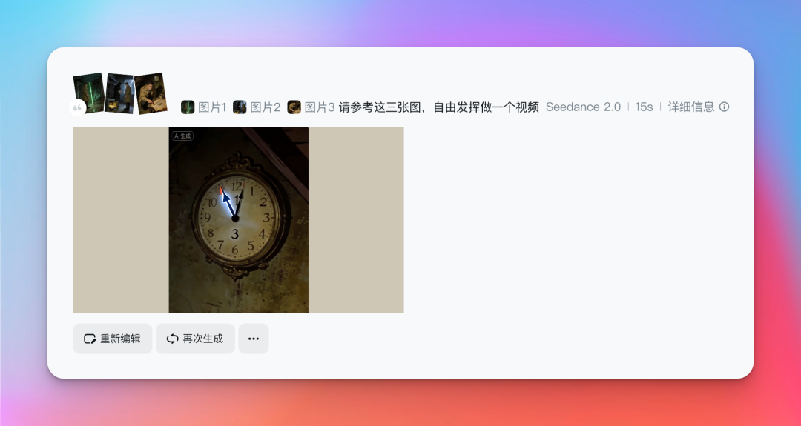Image resolution: width=801 pixels, height=426 pixels.
Task: Open the three-dot more options menu
Action: [254, 339]
